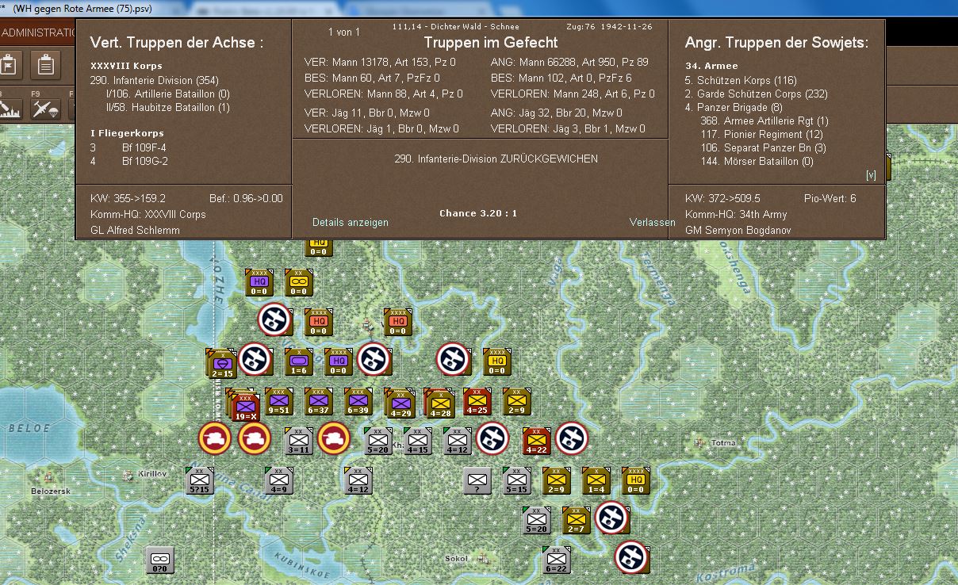
Task: Click I/106. Artillerie Bataillon (0) entry
Action: tap(167, 94)
